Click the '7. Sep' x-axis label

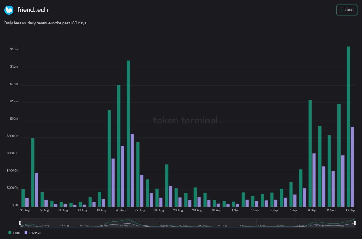coord(293,210)
